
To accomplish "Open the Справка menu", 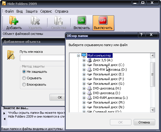I will 61,11.
